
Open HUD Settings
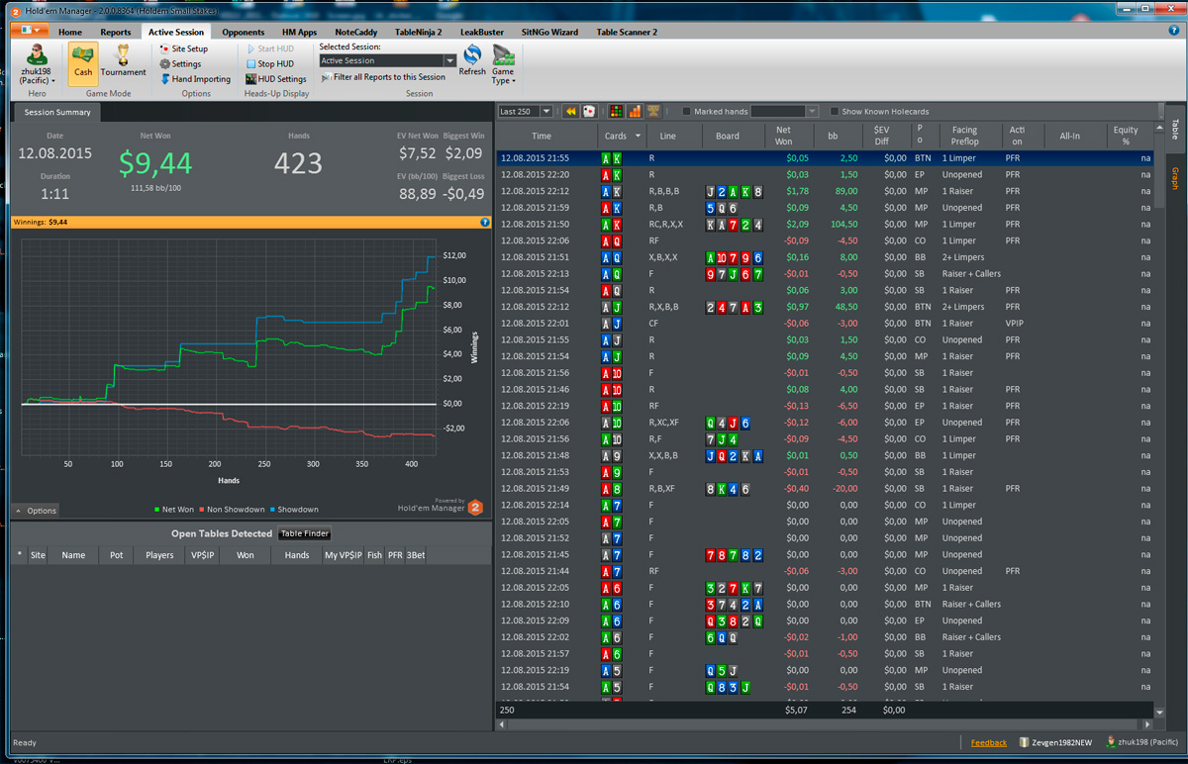click(x=276, y=79)
